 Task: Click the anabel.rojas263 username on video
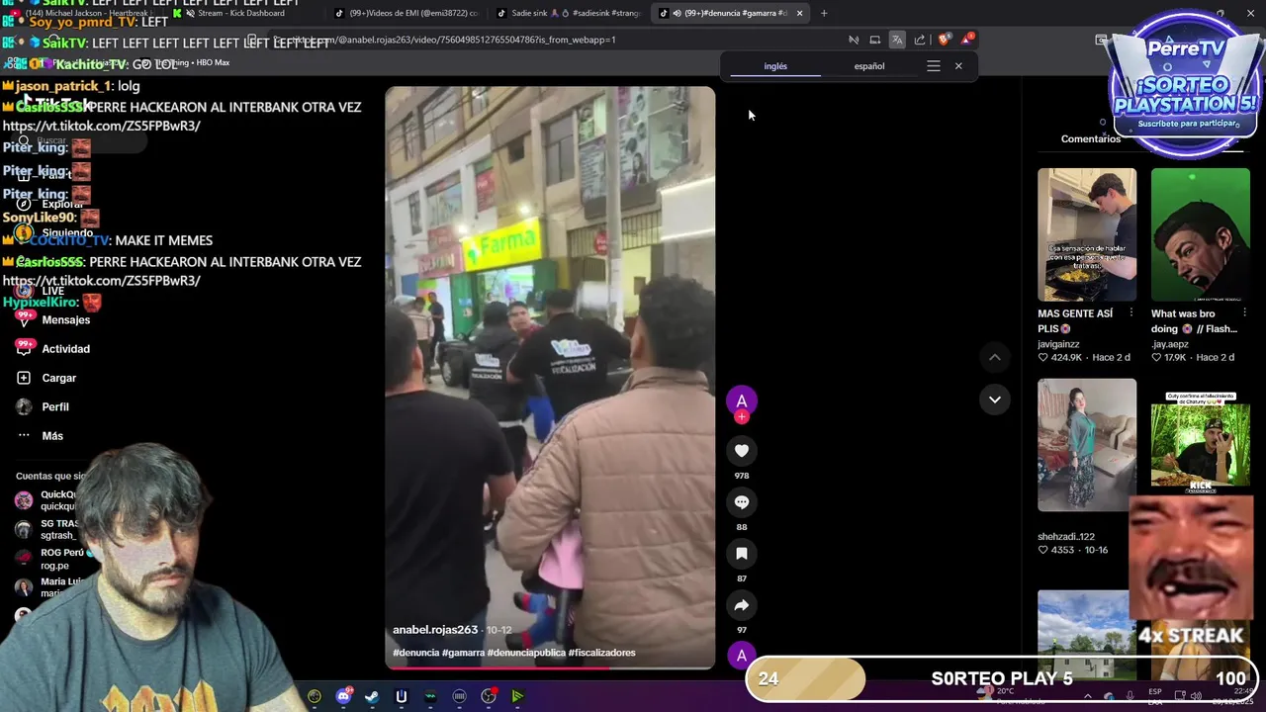pyautogui.click(x=435, y=630)
